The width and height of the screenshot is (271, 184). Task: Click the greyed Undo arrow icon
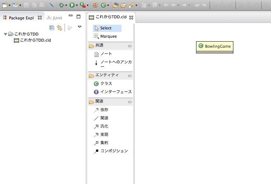click(197, 5)
